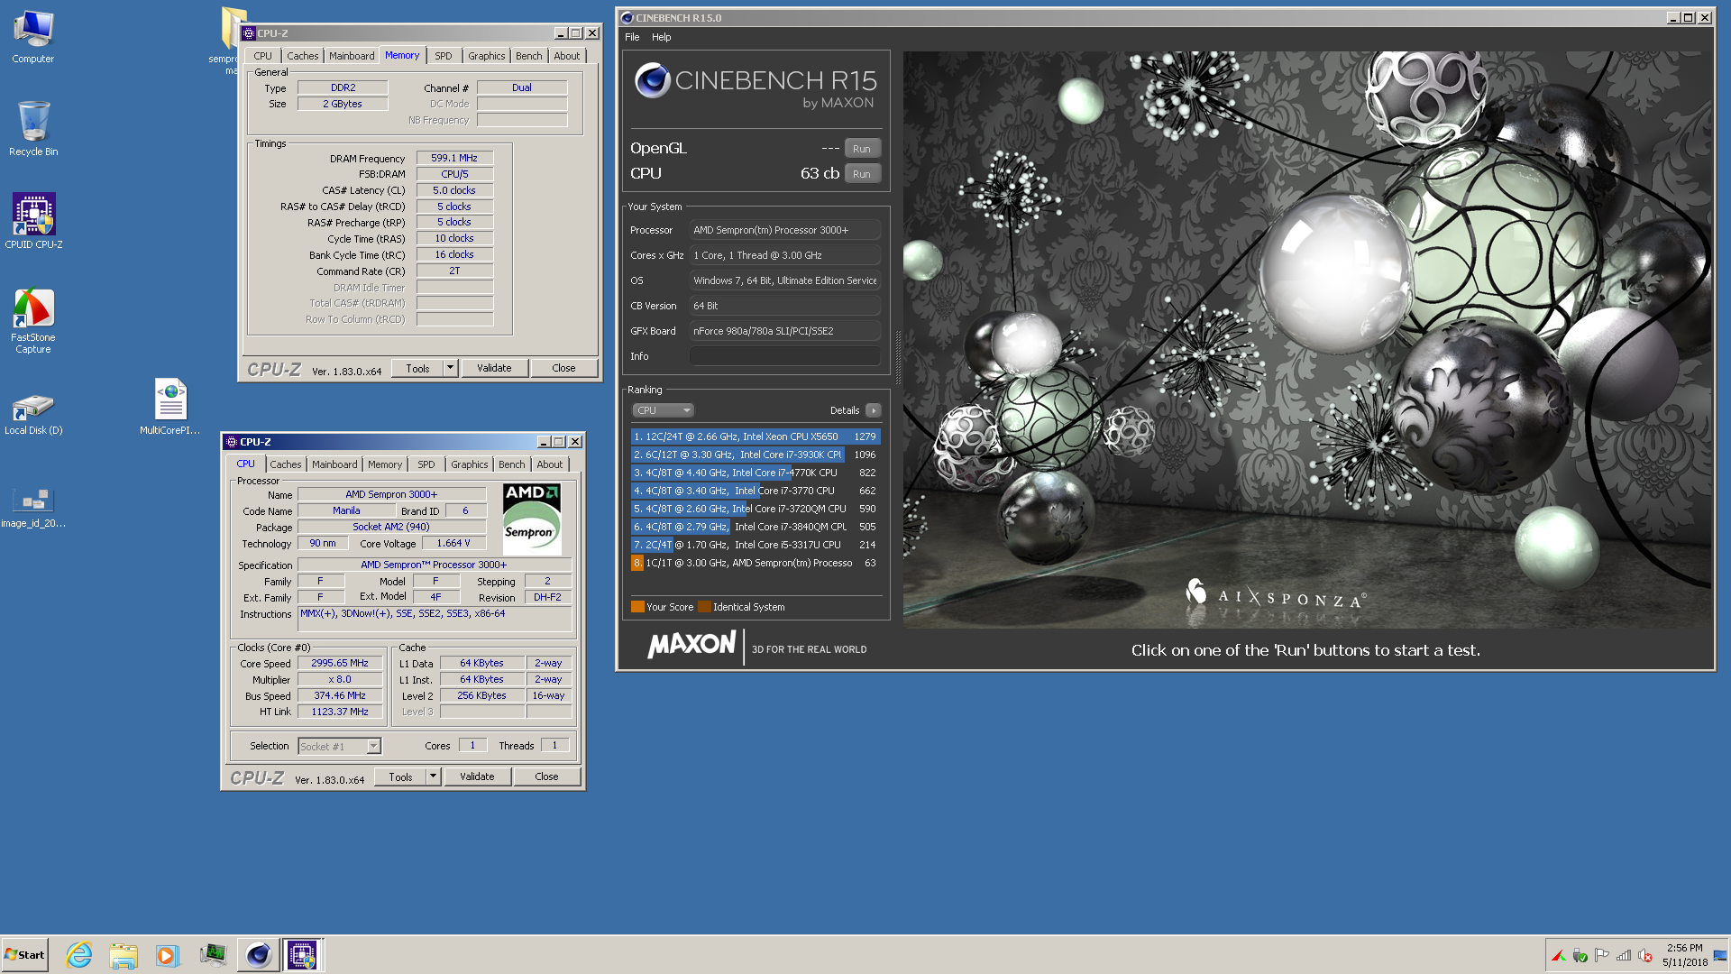The image size is (1731, 974).
Task: Open the Computer desktop icon
Action: 33,38
